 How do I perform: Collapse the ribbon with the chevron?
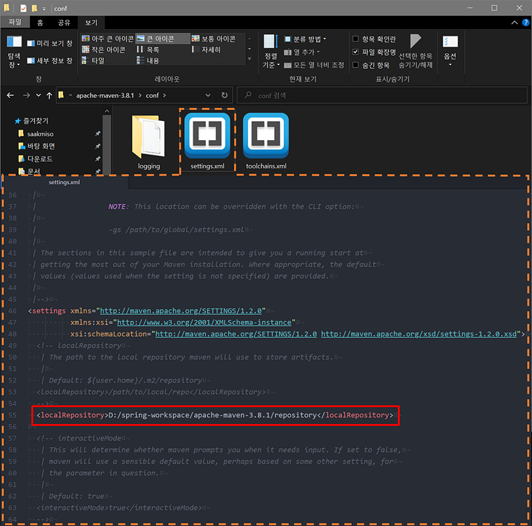514,22
